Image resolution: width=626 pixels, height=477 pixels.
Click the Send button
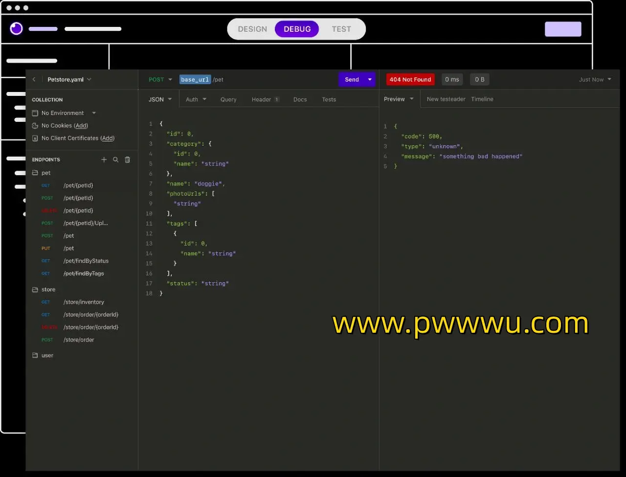click(352, 80)
